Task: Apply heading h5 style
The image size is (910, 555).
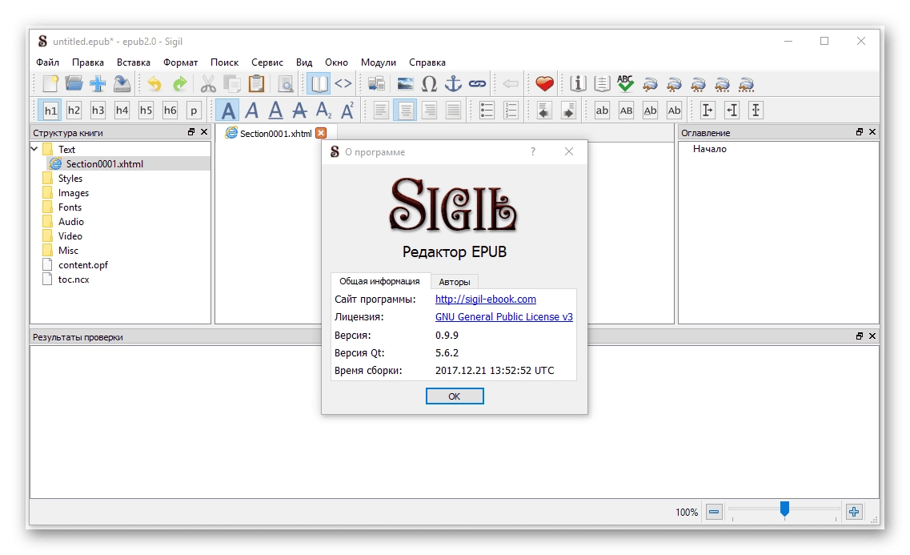Action: (146, 111)
